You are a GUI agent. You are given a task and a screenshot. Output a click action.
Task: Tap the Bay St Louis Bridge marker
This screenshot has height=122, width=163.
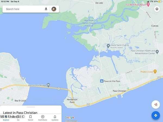48,85
